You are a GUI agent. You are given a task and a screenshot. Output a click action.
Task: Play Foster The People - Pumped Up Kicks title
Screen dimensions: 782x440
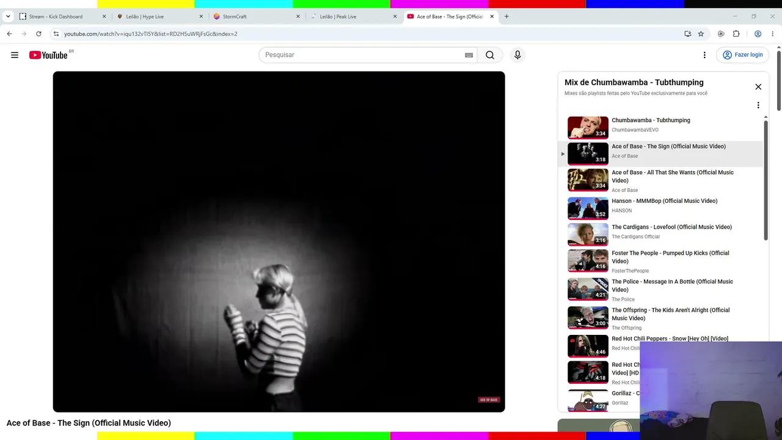point(670,257)
